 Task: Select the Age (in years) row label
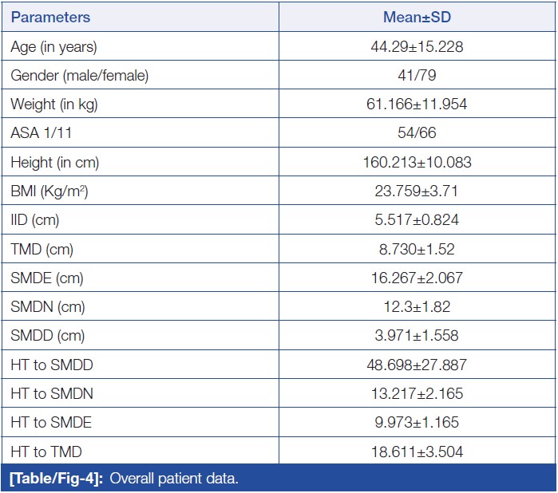[53, 46]
